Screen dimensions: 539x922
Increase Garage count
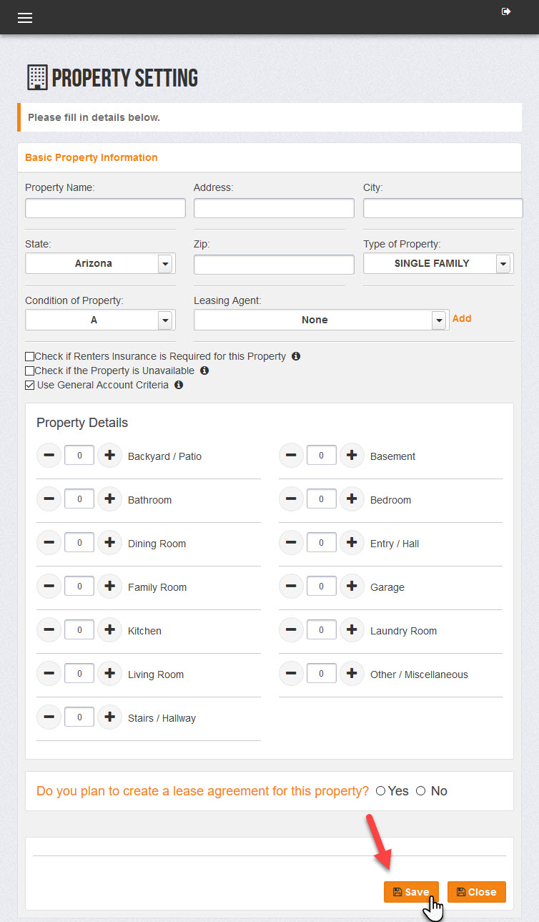pos(352,587)
